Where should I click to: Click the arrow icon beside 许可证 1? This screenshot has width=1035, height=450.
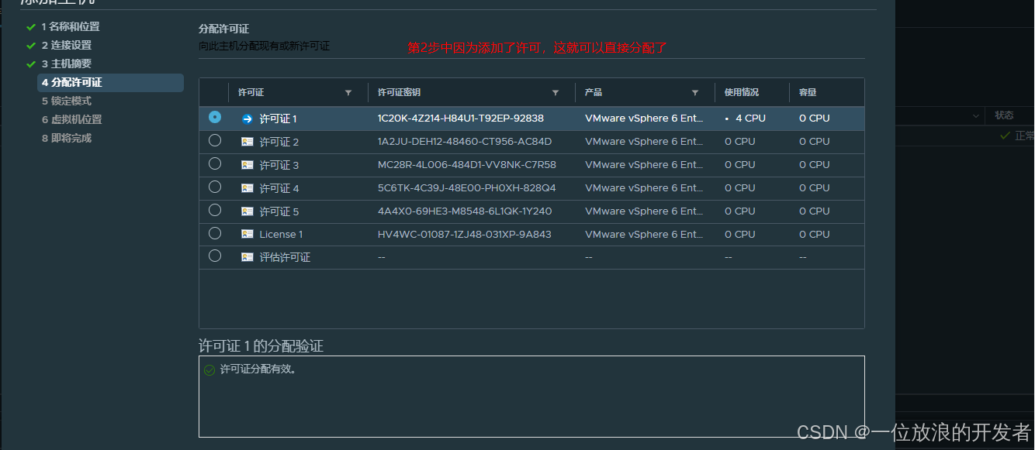(247, 119)
